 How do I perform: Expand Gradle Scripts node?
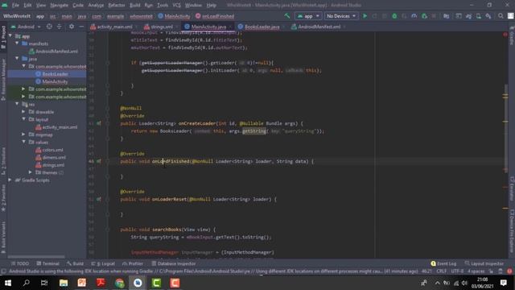pyautogui.click(x=10, y=180)
